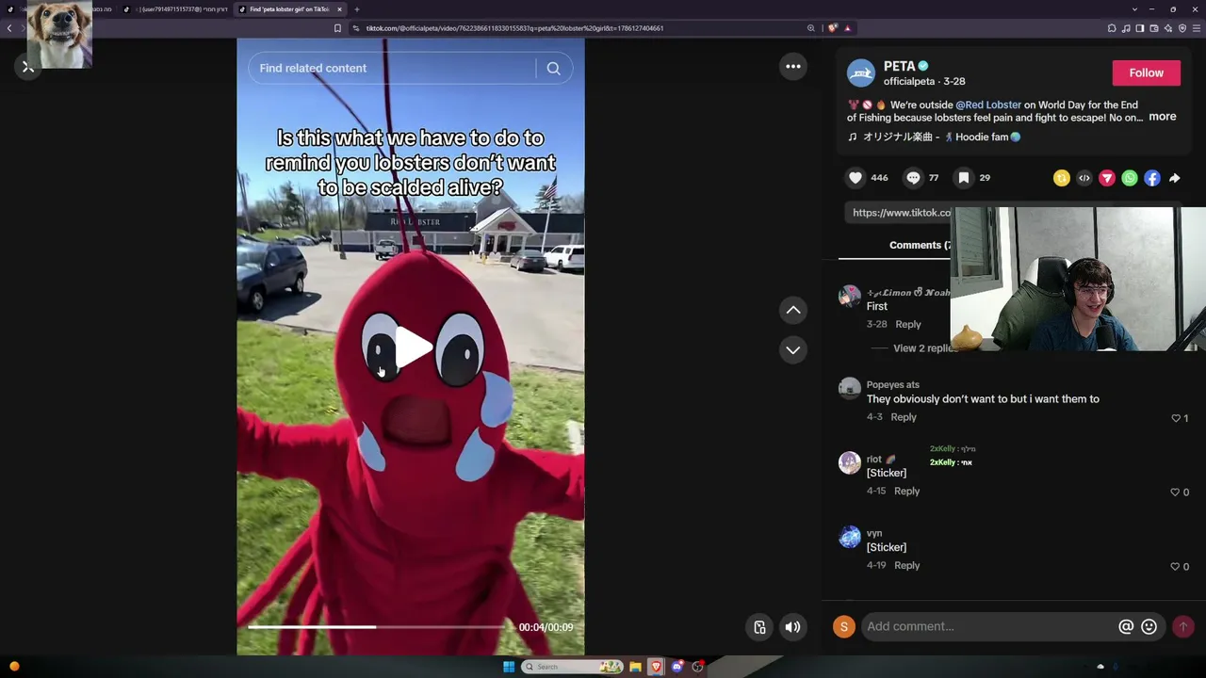Screen dimensions: 1206x678
Task: Reply to the 'First' comment
Action: tap(908, 324)
